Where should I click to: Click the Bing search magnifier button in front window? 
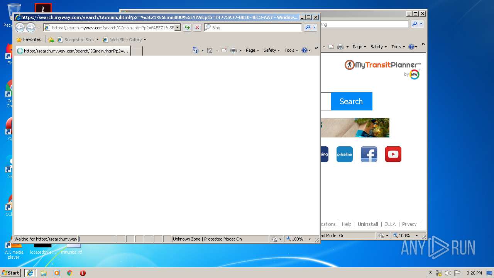[x=308, y=27]
